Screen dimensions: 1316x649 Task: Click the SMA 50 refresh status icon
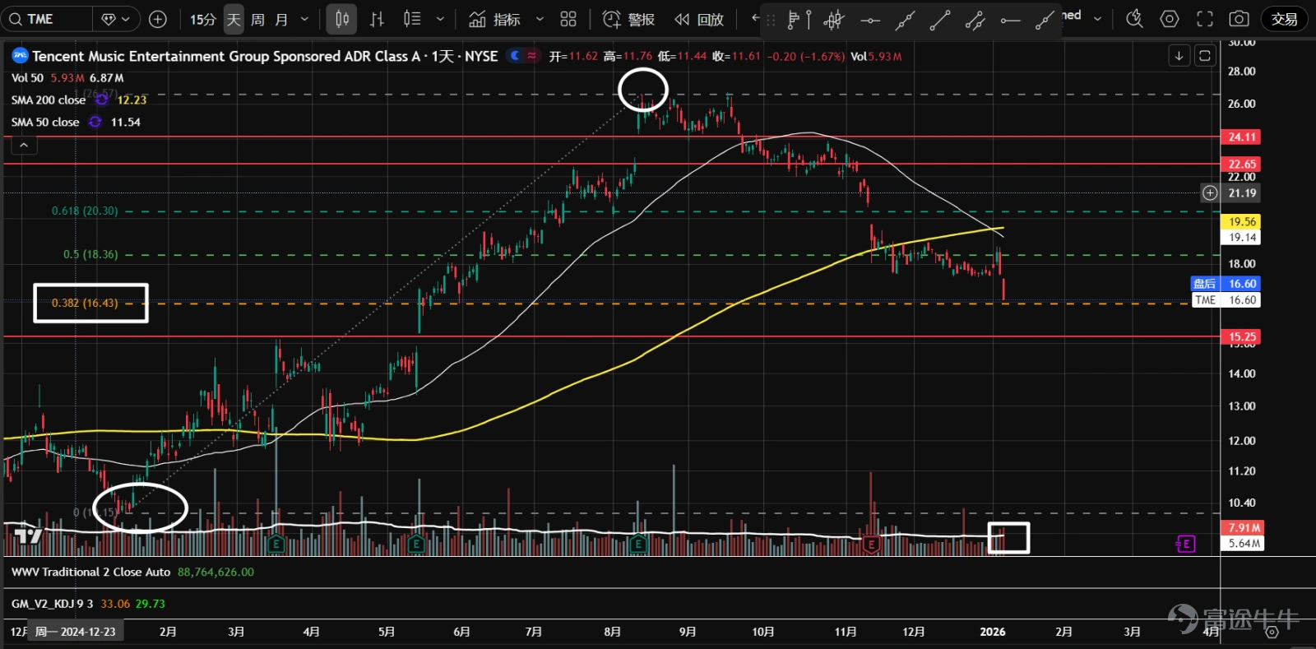pos(95,122)
